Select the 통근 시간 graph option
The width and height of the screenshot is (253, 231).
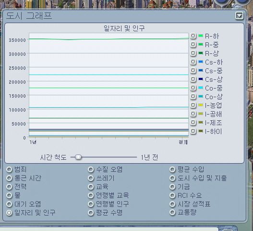click(9, 178)
